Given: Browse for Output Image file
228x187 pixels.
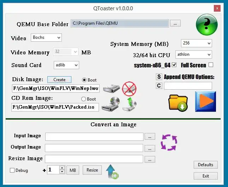Looking at the screenshot, I should [150, 148].
